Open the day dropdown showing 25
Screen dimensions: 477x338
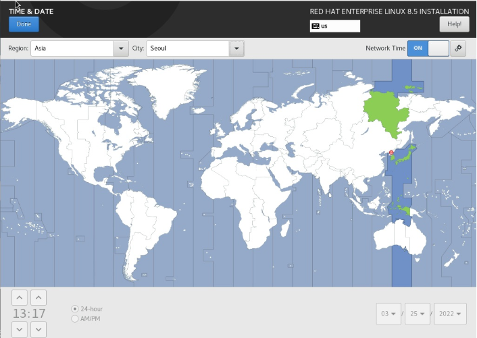click(418, 314)
